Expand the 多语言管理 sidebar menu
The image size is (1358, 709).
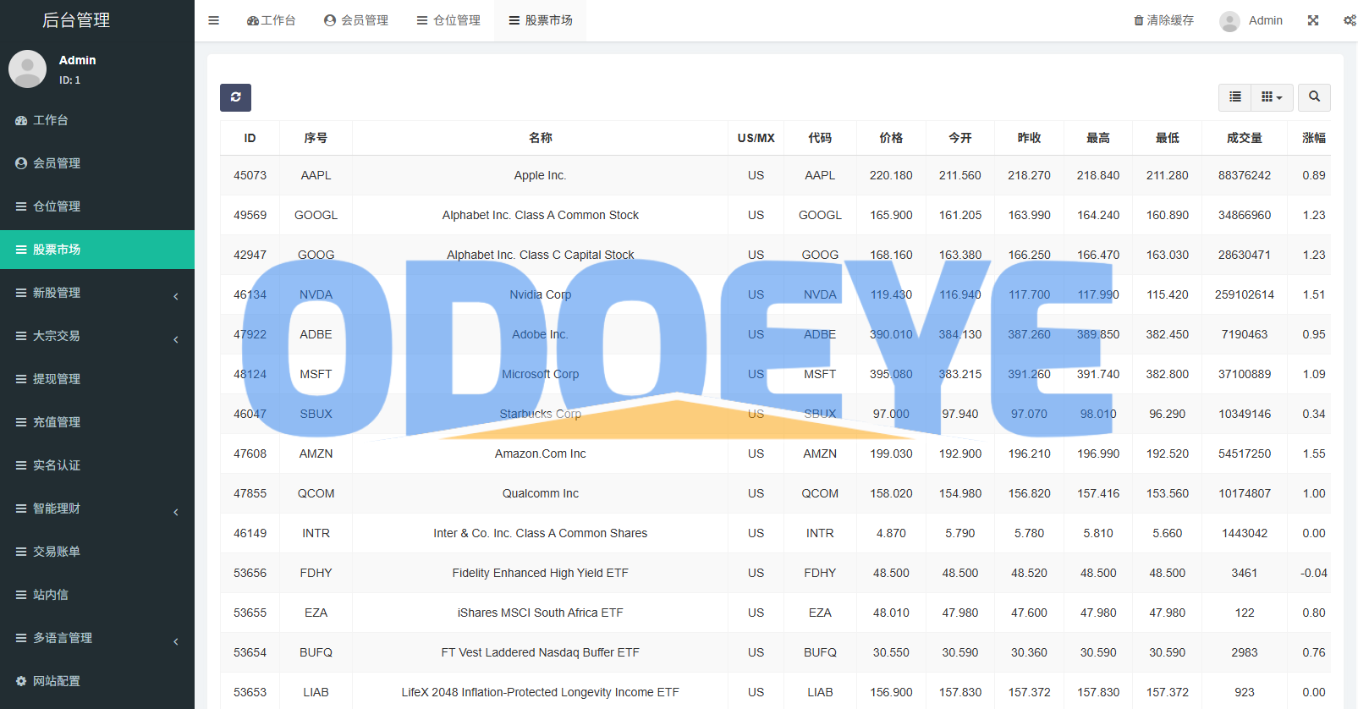pyautogui.click(x=97, y=638)
